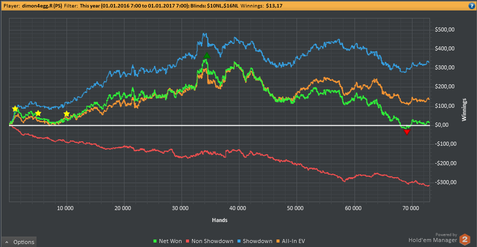Viewport: 477px width, 247px height.
Task: Click the red Non Showdown color swatch
Action: [187, 241]
